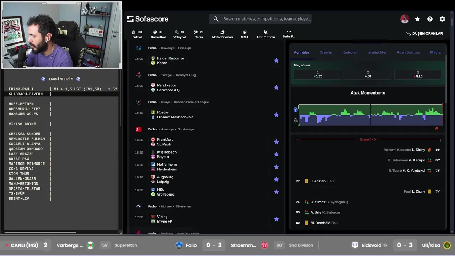Image resolution: width=455 pixels, height=256 pixels.
Task: Switch to the Oranlar tab
Action: [326, 52]
